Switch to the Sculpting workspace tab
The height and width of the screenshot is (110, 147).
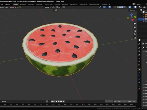[x=31, y=4]
